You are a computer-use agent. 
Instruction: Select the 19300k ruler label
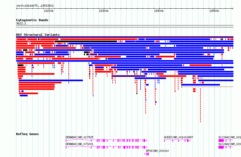(x=104, y=11)
